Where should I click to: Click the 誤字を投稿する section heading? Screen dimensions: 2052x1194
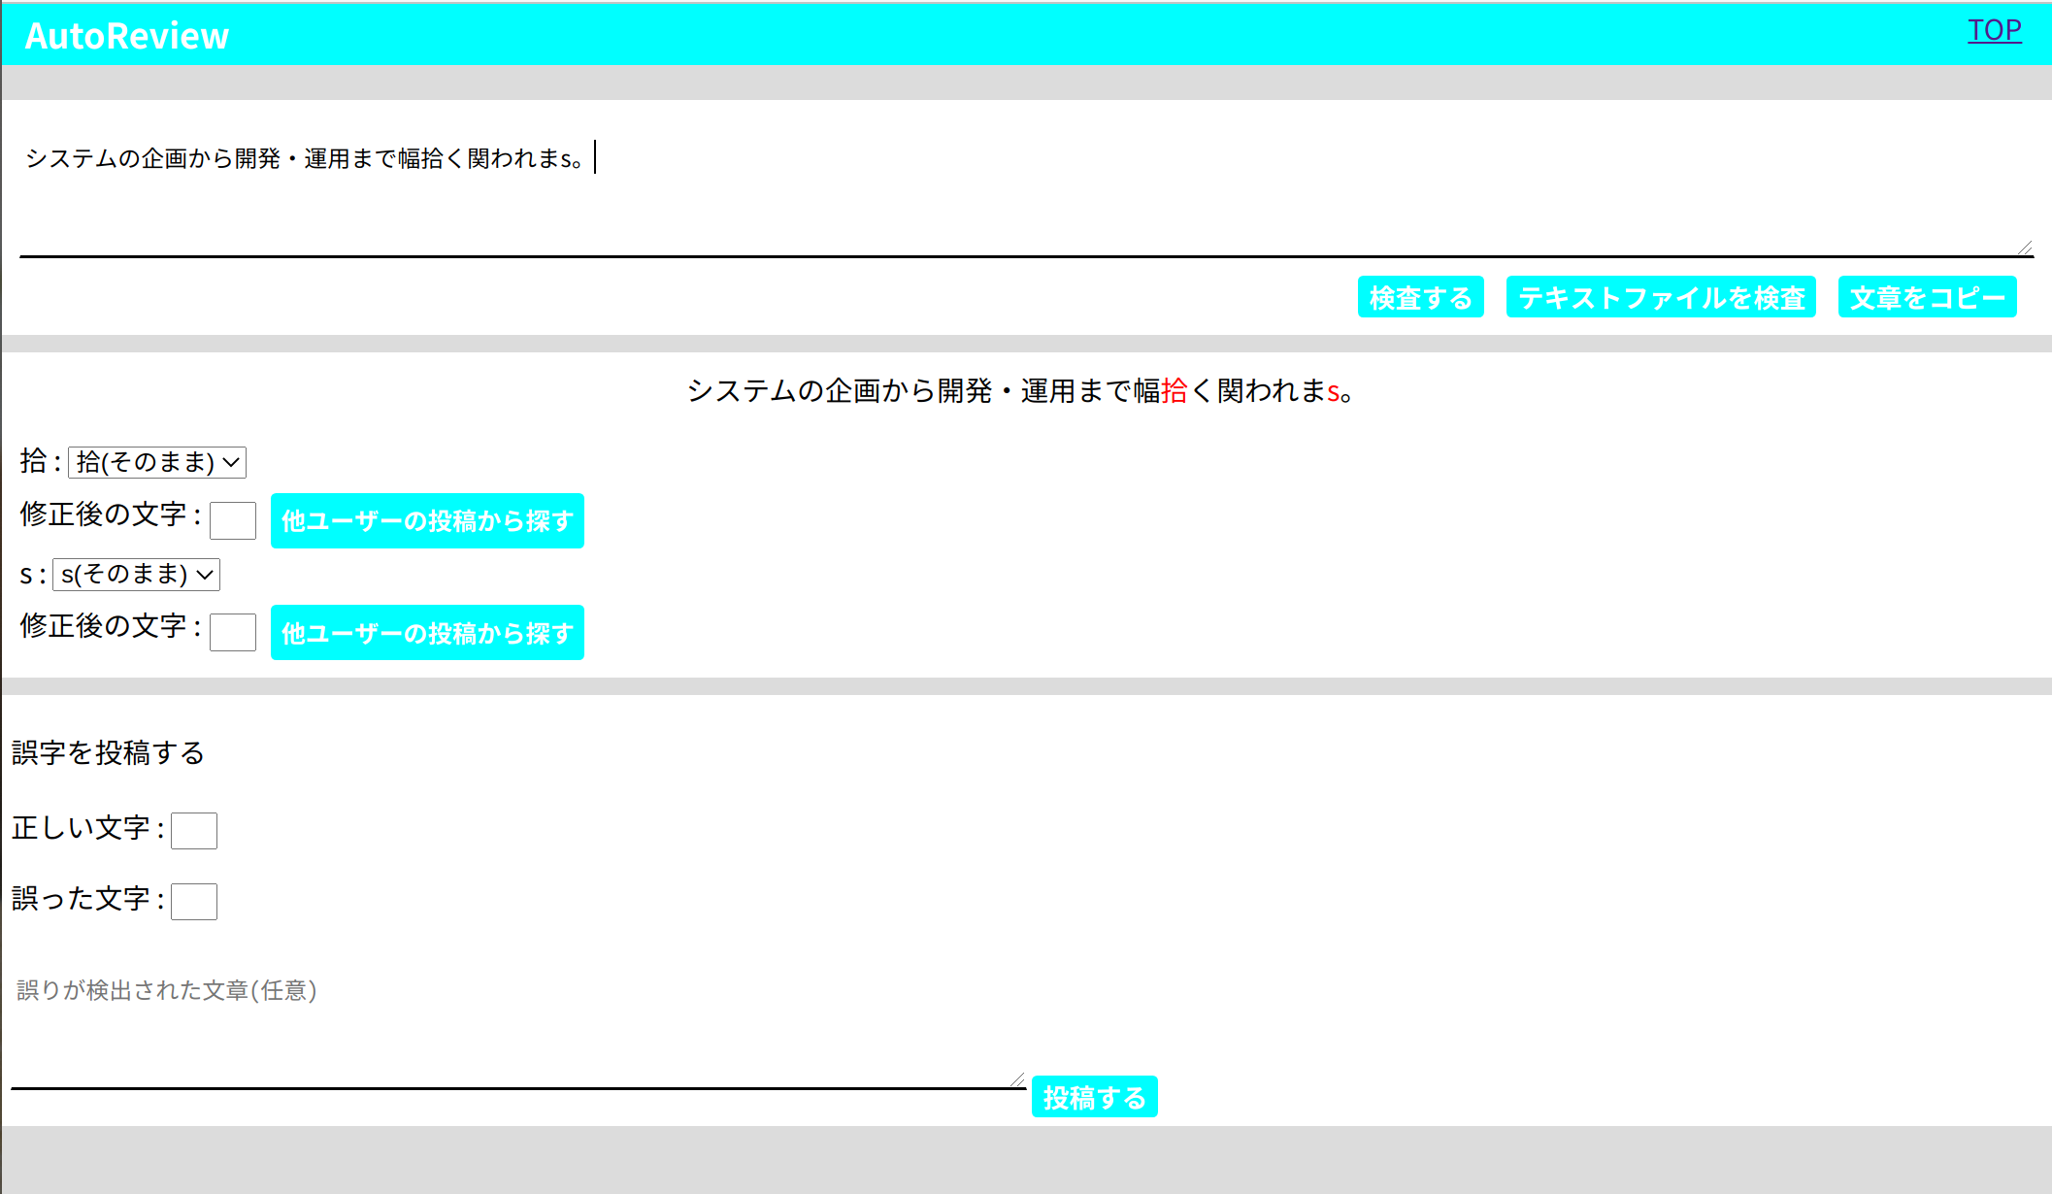tap(108, 752)
